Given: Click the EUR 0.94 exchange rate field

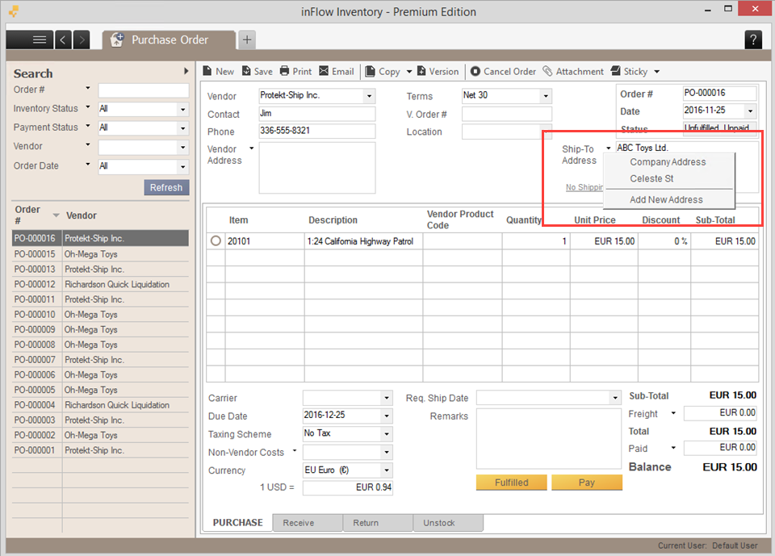Looking at the screenshot, I should (x=347, y=487).
